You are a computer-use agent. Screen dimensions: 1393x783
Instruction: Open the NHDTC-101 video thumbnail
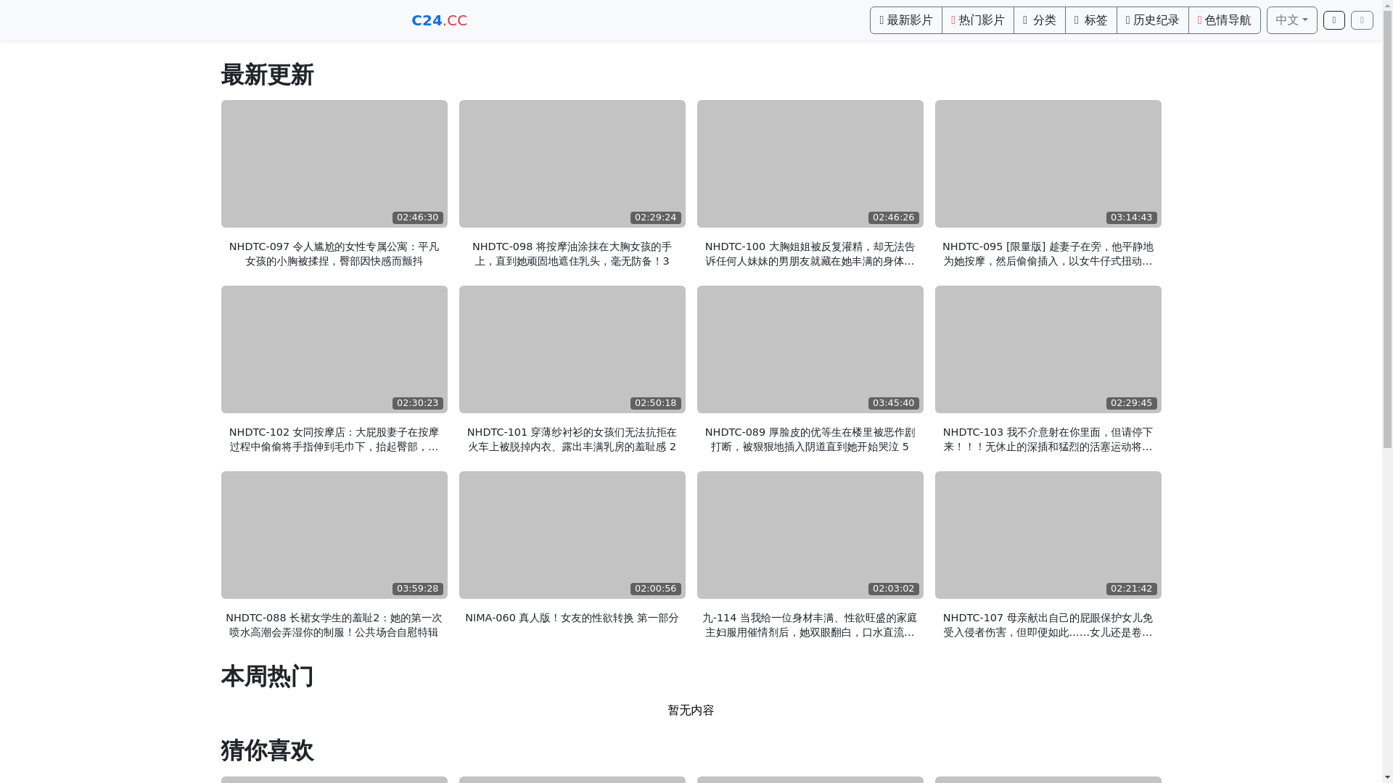[572, 349]
